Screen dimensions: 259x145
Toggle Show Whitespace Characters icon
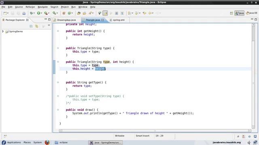tap(122, 13)
